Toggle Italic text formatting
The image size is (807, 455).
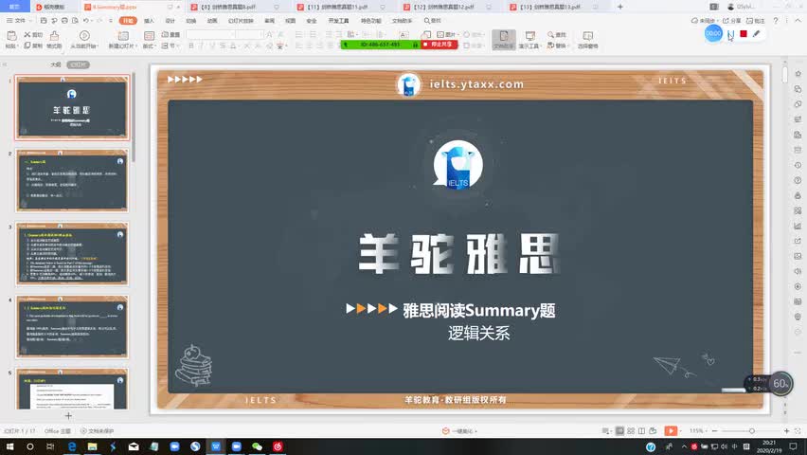[201, 45]
